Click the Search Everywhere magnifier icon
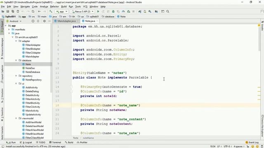The width and height of the screenshot is (264, 148). [168, 12]
